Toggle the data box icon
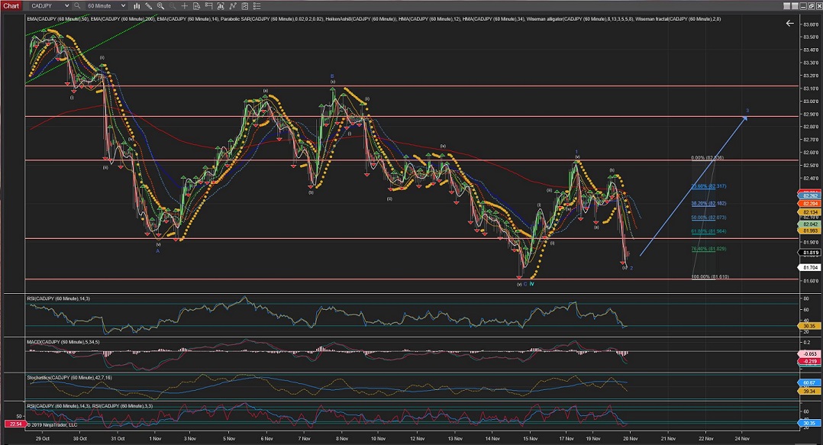Viewport: 823px width, 445px height. pos(196,6)
